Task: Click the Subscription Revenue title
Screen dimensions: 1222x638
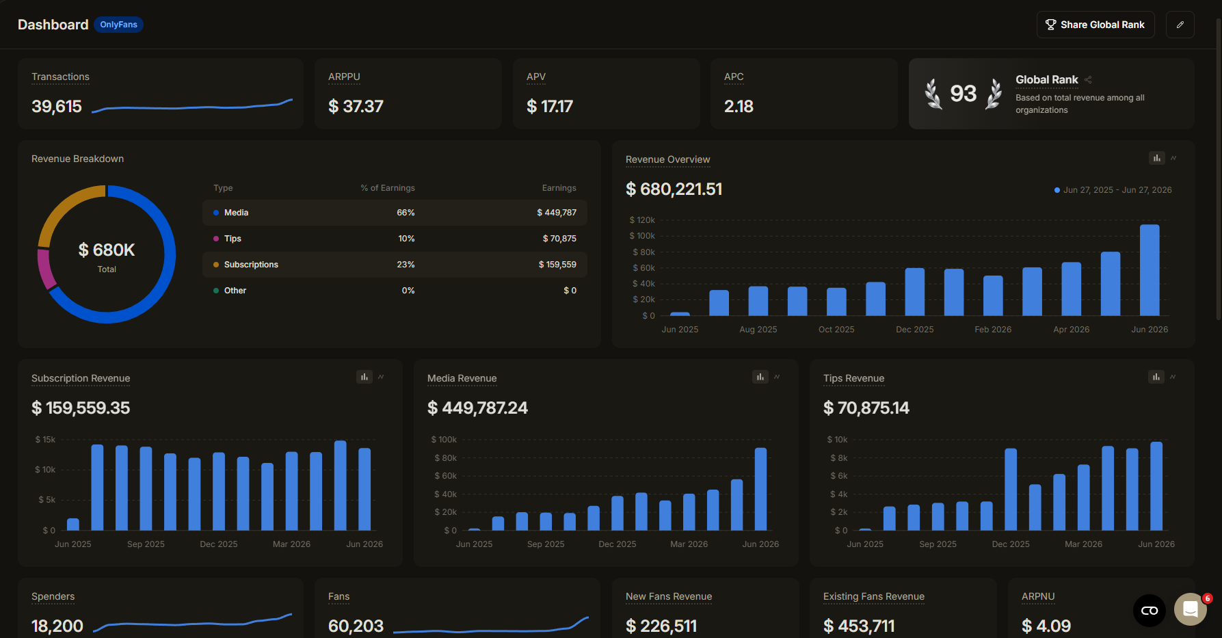Action: click(81, 378)
